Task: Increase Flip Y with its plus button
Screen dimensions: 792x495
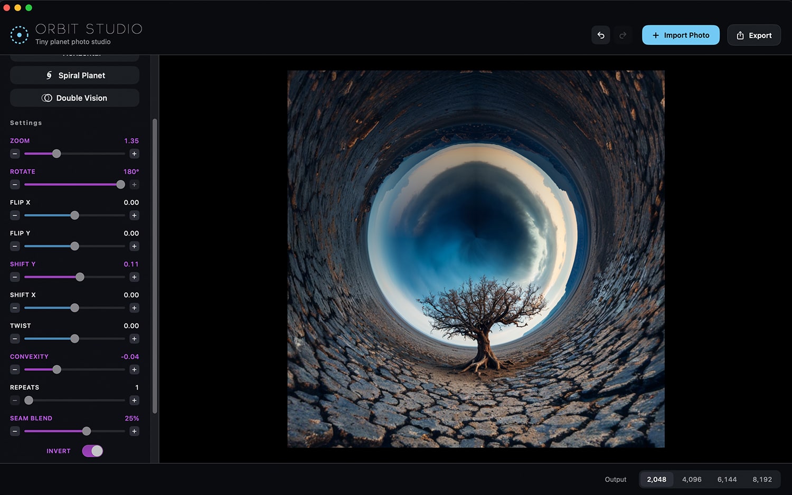Action: pos(134,246)
